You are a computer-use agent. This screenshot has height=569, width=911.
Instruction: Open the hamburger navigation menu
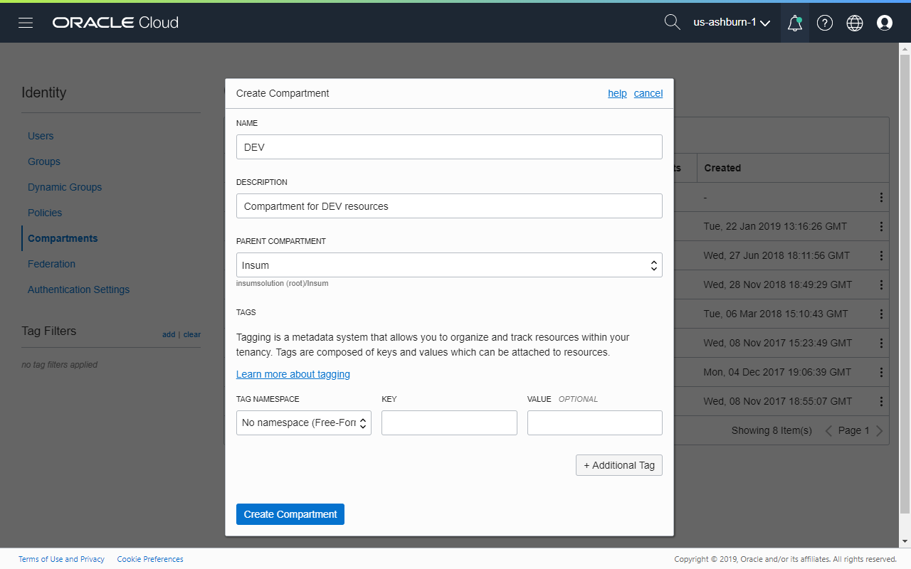(x=26, y=23)
